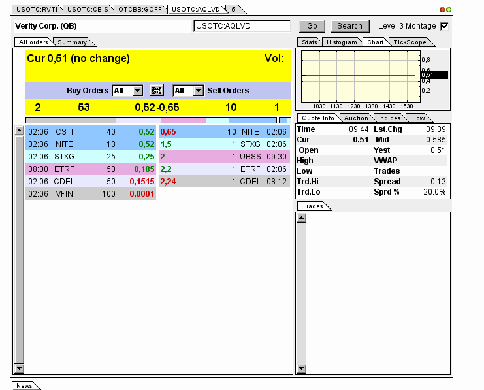Viewport: 484px width, 390px height.
Task: Open the Stats tab
Action: pyautogui.click(x=310, y=42)
